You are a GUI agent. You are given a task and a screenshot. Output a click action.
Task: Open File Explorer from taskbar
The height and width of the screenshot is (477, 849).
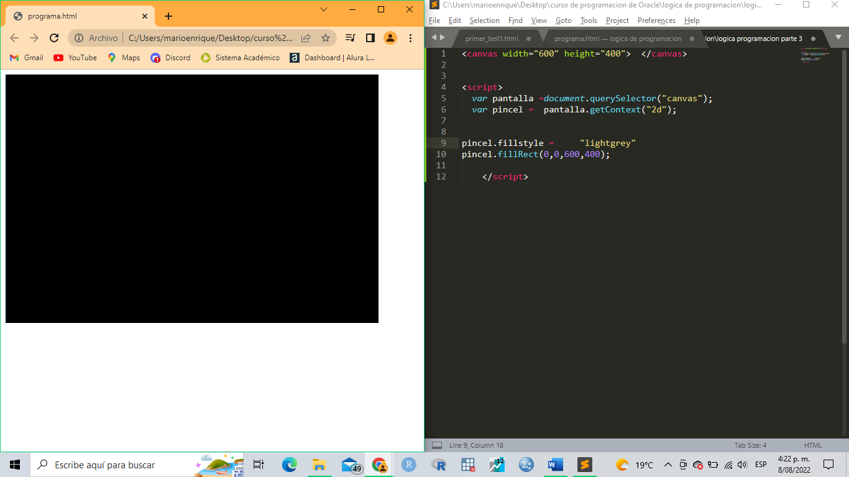coord(319,465)
